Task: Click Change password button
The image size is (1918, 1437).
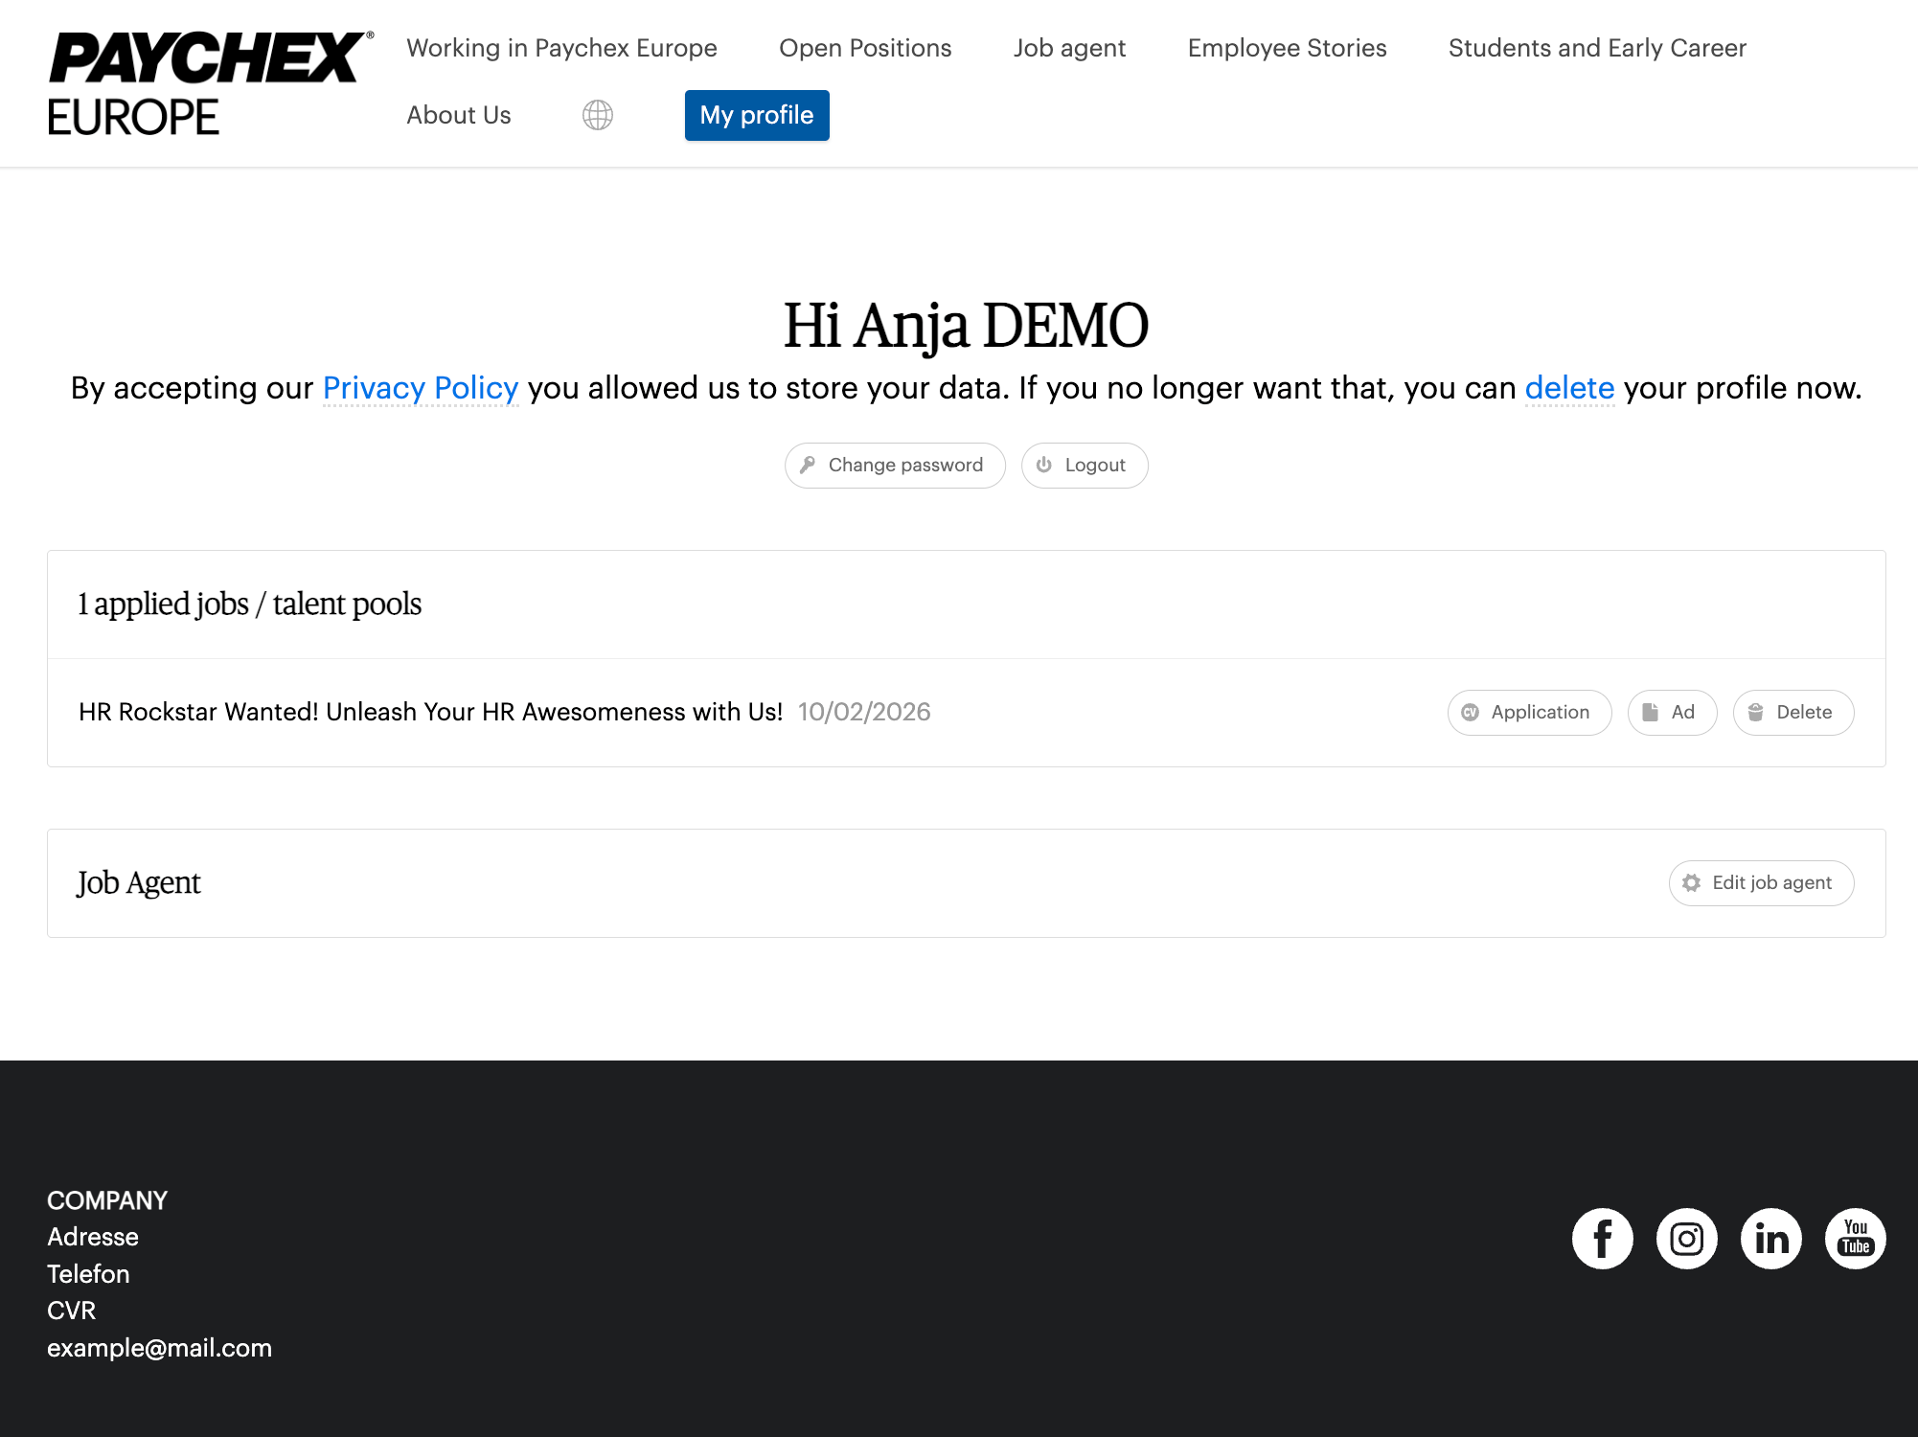Action: coord(895,466)
